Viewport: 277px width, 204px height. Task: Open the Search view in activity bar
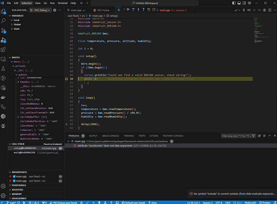pos(3,21)
